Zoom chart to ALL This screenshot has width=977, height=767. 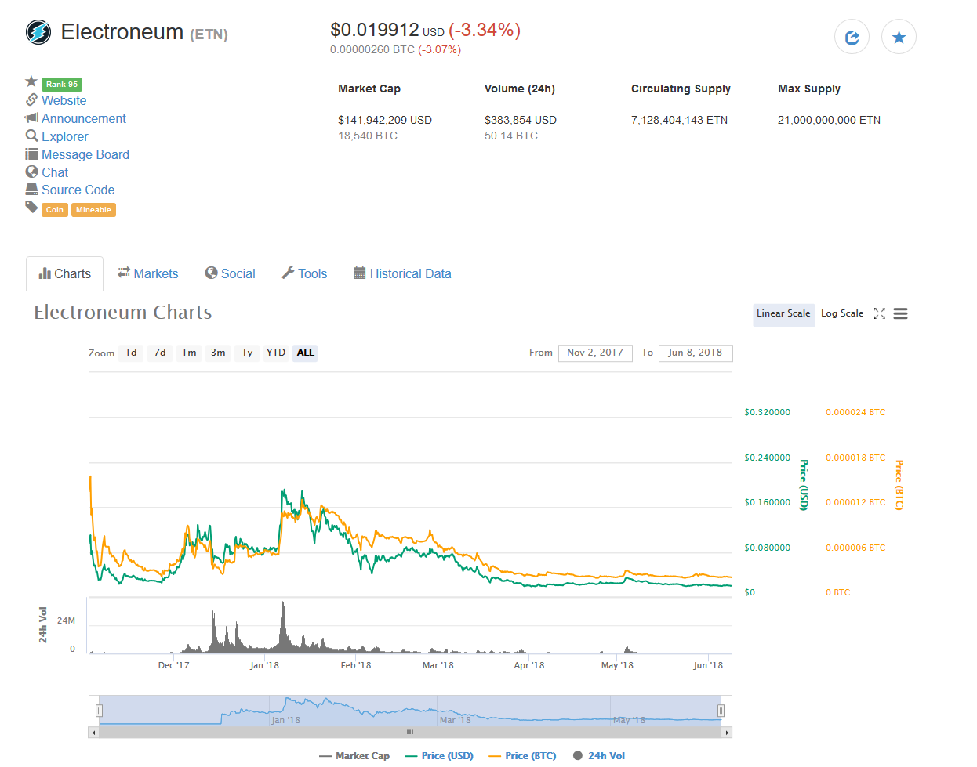(x=305, y=353)
